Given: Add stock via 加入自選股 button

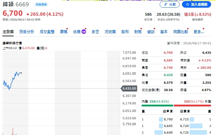Looking at the screenshot, I should pos(197,5).
